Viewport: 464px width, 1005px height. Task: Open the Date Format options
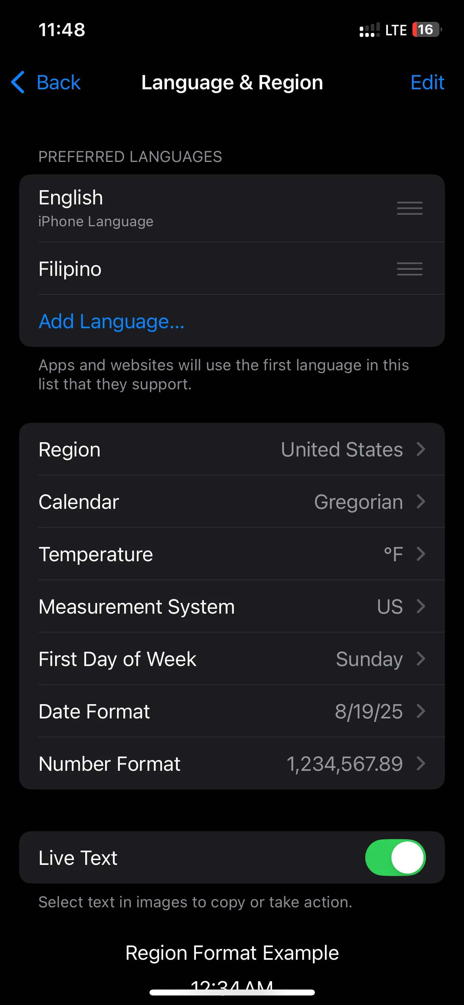232,711
